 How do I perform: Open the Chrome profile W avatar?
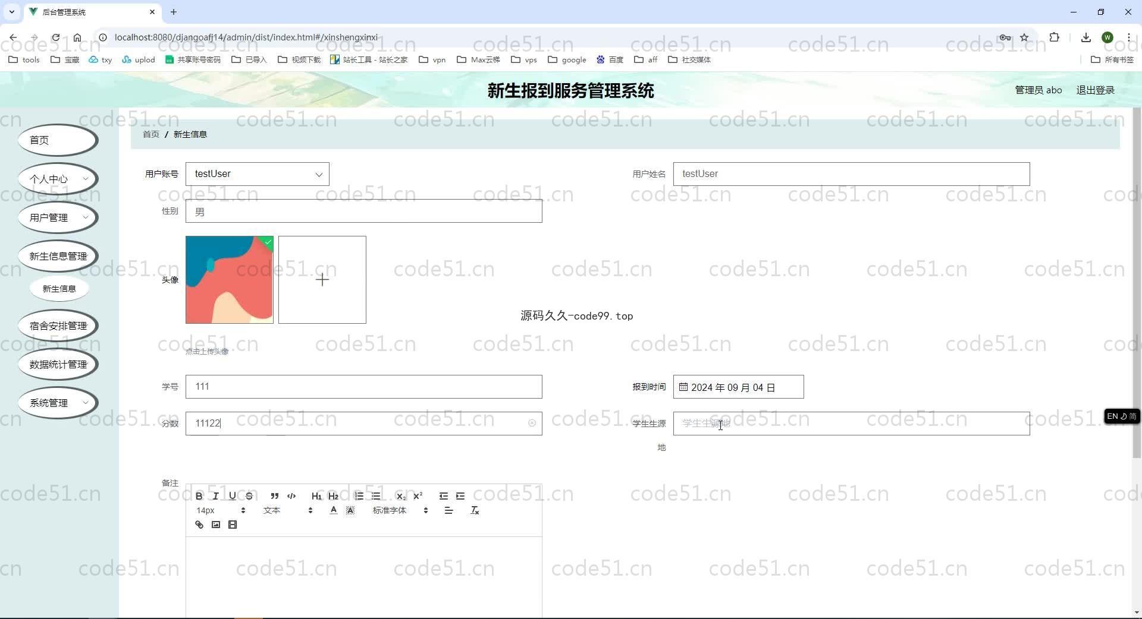click(x=1107, y=37)
